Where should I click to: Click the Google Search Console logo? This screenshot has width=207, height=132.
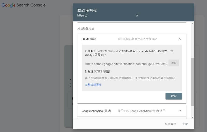pyautogui.click(x=24, y=5)
